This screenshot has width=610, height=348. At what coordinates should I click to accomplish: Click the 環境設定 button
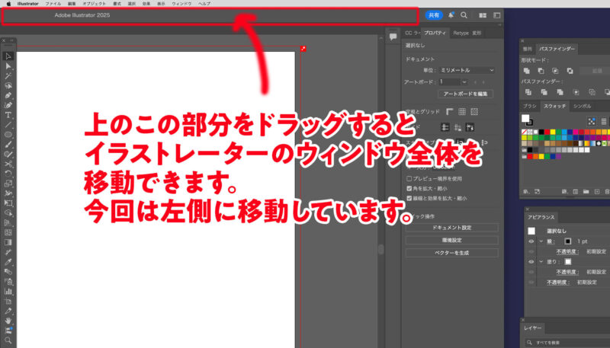[451, 240]
